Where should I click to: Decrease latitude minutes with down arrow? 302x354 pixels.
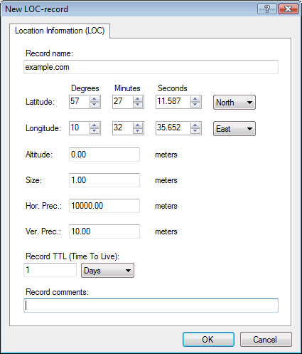pyautogui.click(x=138, y=105)
